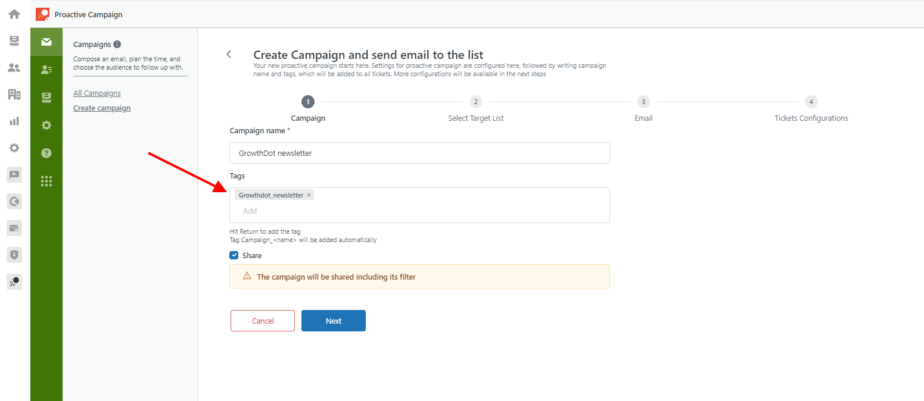
Task: Click the 'Hit Return to add the tag' hint
Action: coord(265,231)
